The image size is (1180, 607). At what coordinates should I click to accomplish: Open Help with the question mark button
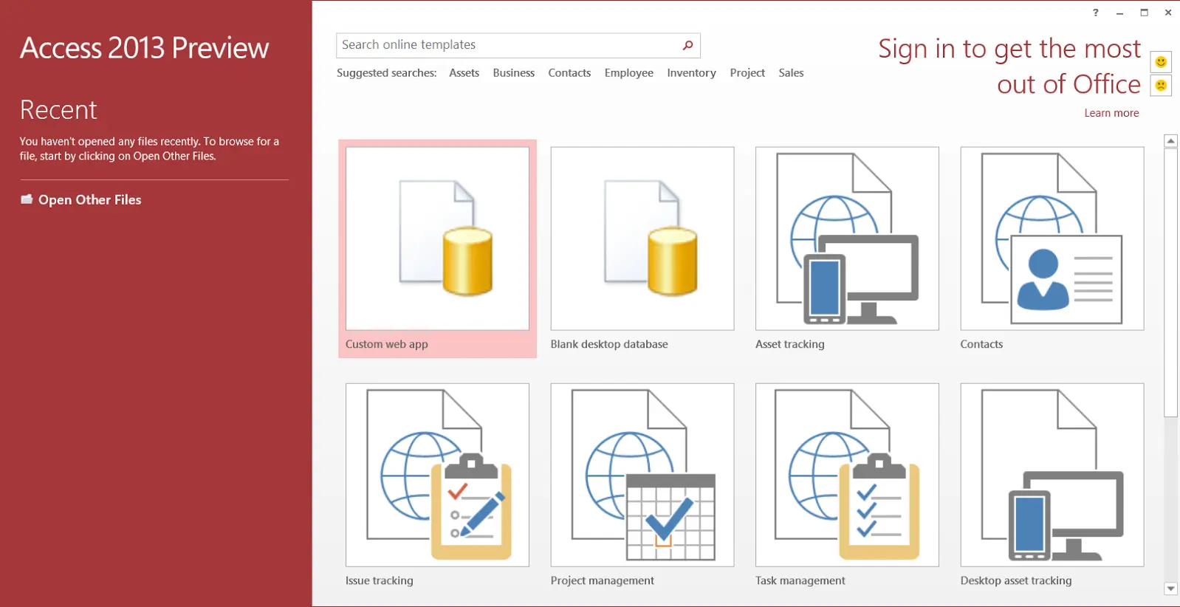pos(1095,13)
